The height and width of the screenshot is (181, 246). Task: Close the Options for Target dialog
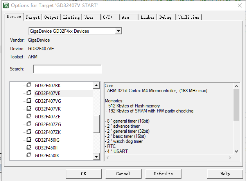pyautogui.click(x=240, y=5)
